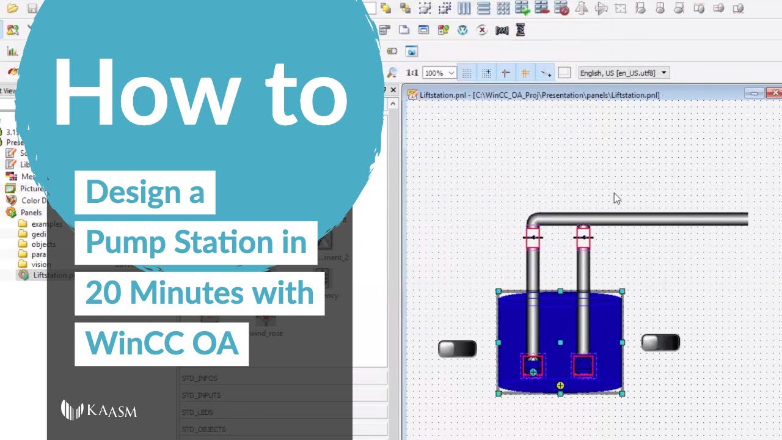The image size is (782, 440).
Task: Toggle the crosshair cursor button
Action: tap(506, 73)
